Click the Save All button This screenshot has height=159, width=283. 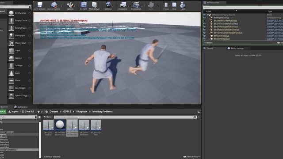28,112
